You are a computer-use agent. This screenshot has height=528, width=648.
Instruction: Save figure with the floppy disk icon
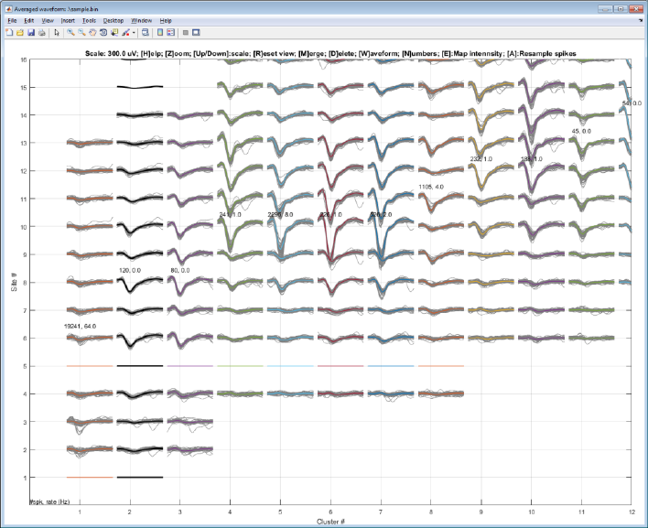tap(30, 32)
